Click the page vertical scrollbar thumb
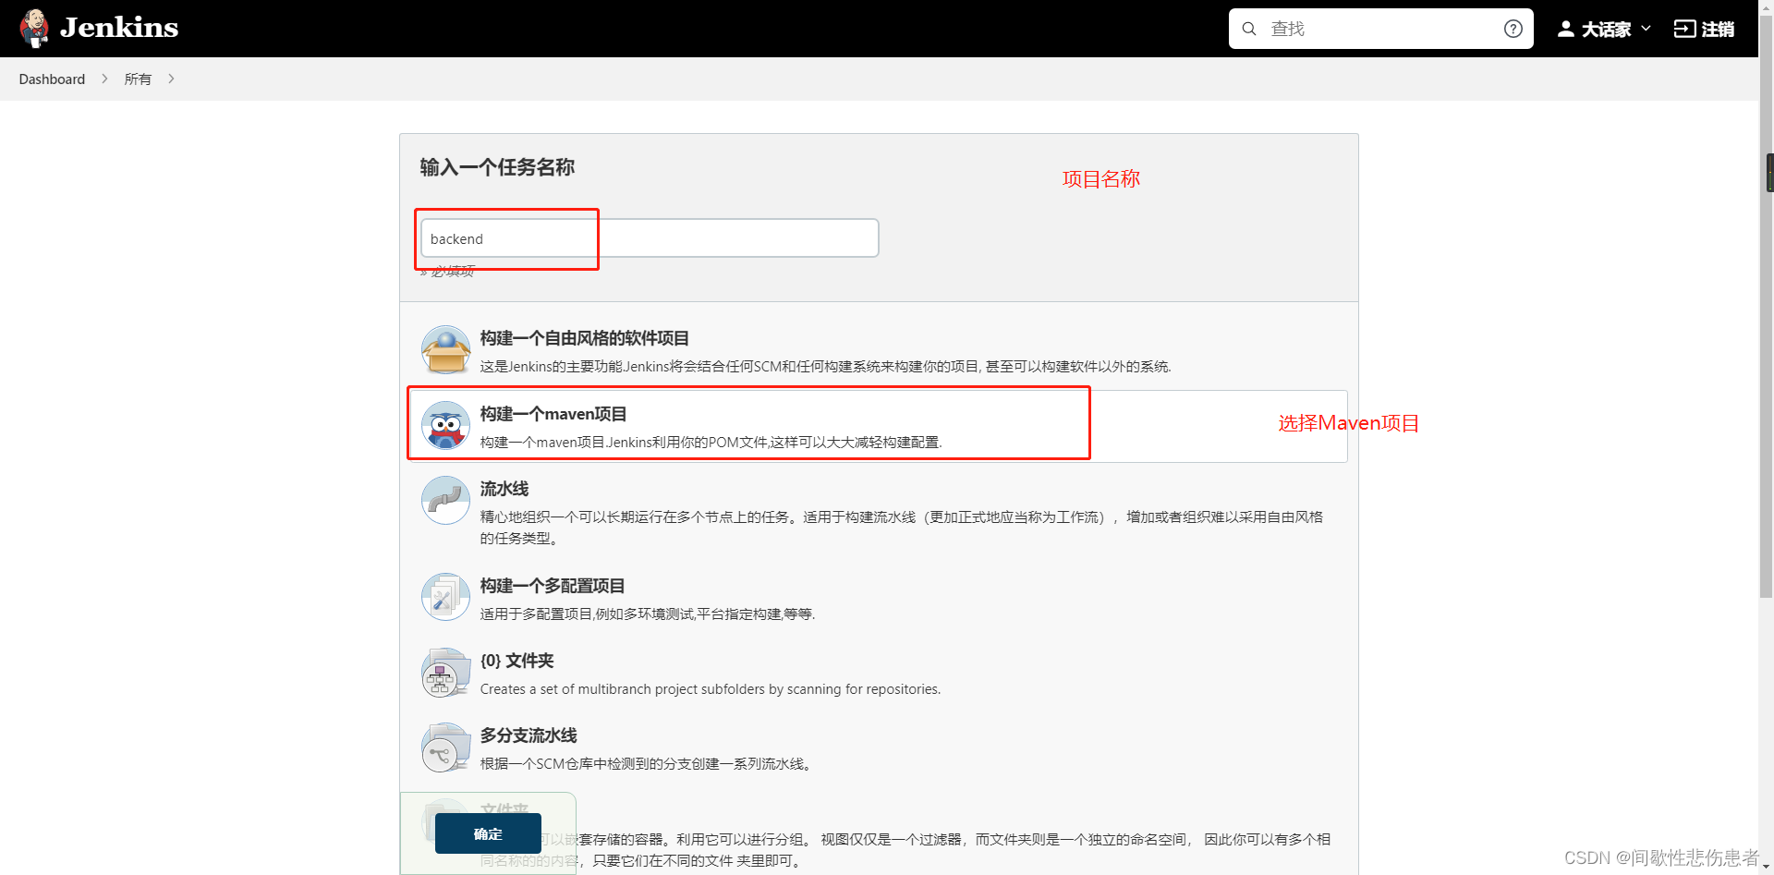1774x875 pixels. point(1766,305)
